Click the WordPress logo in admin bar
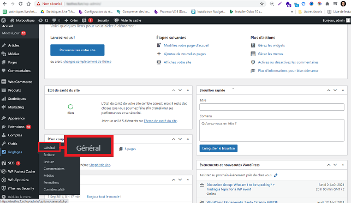The width and height of the screenshot is (351, 203). tap(4, 20)
